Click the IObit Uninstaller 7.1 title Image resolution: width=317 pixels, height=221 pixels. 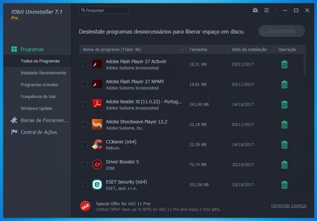point(36,12)
